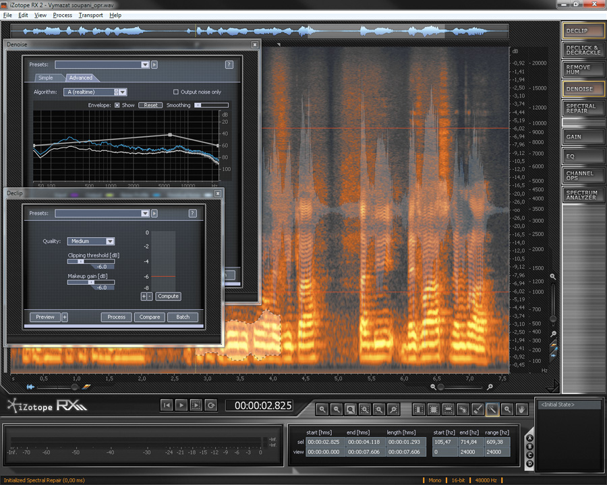The height and width of the screenshot is (485, 607).
Task: Click the Algorithm stepper arrows
Action: click(x=116, y=92)
